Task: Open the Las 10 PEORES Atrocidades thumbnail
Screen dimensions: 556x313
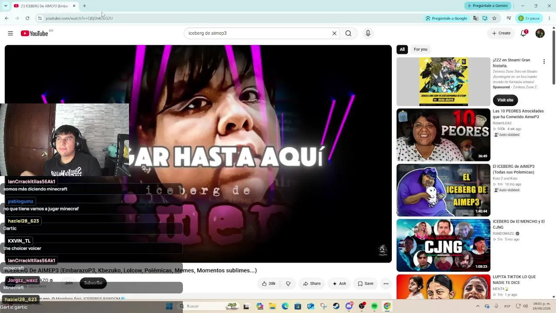Action: click(x=443, y=135)
